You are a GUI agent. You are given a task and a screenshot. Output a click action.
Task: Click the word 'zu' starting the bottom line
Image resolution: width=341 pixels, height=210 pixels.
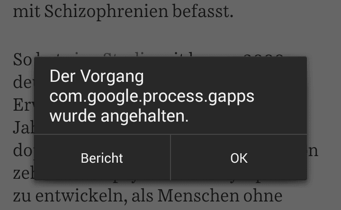tap(22, 196)
